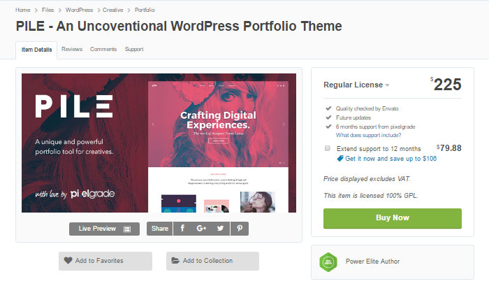Click the green Buy Now button
Image resolution: width=489 pixels, height=286 pixels.
pos(393,218)
